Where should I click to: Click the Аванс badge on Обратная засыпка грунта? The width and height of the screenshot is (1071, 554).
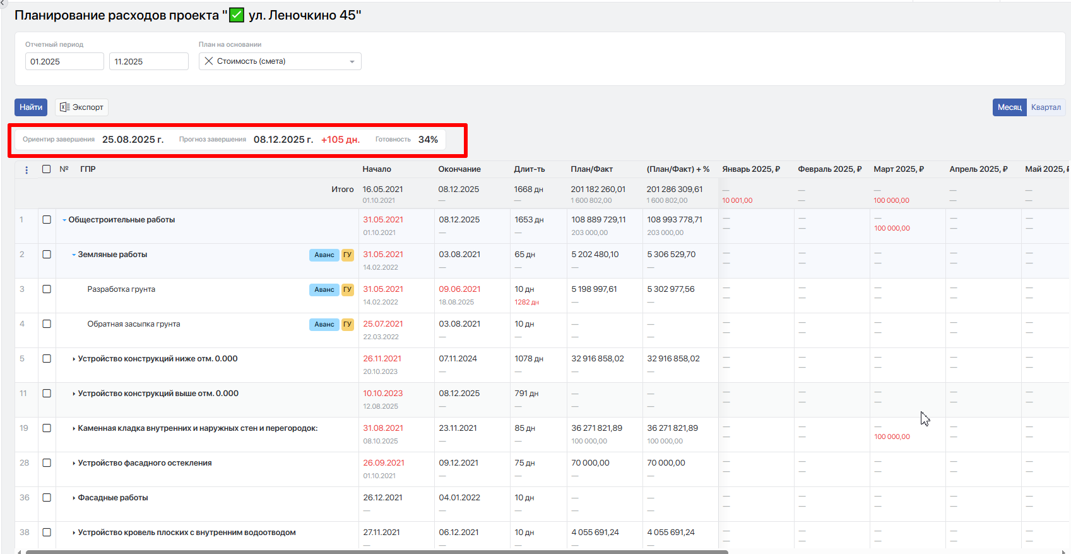point(324,325)
